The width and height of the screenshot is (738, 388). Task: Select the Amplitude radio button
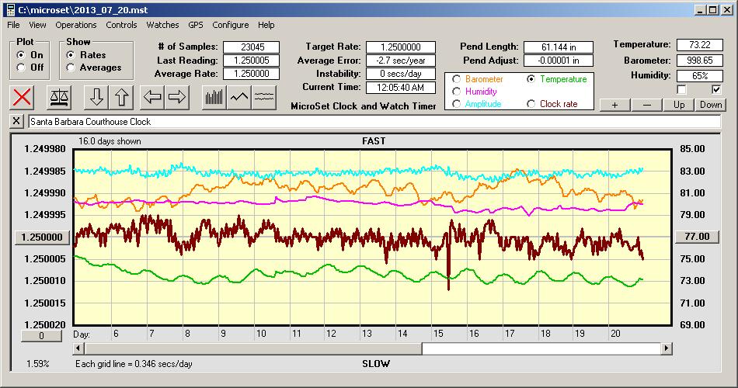pos(456,104)
